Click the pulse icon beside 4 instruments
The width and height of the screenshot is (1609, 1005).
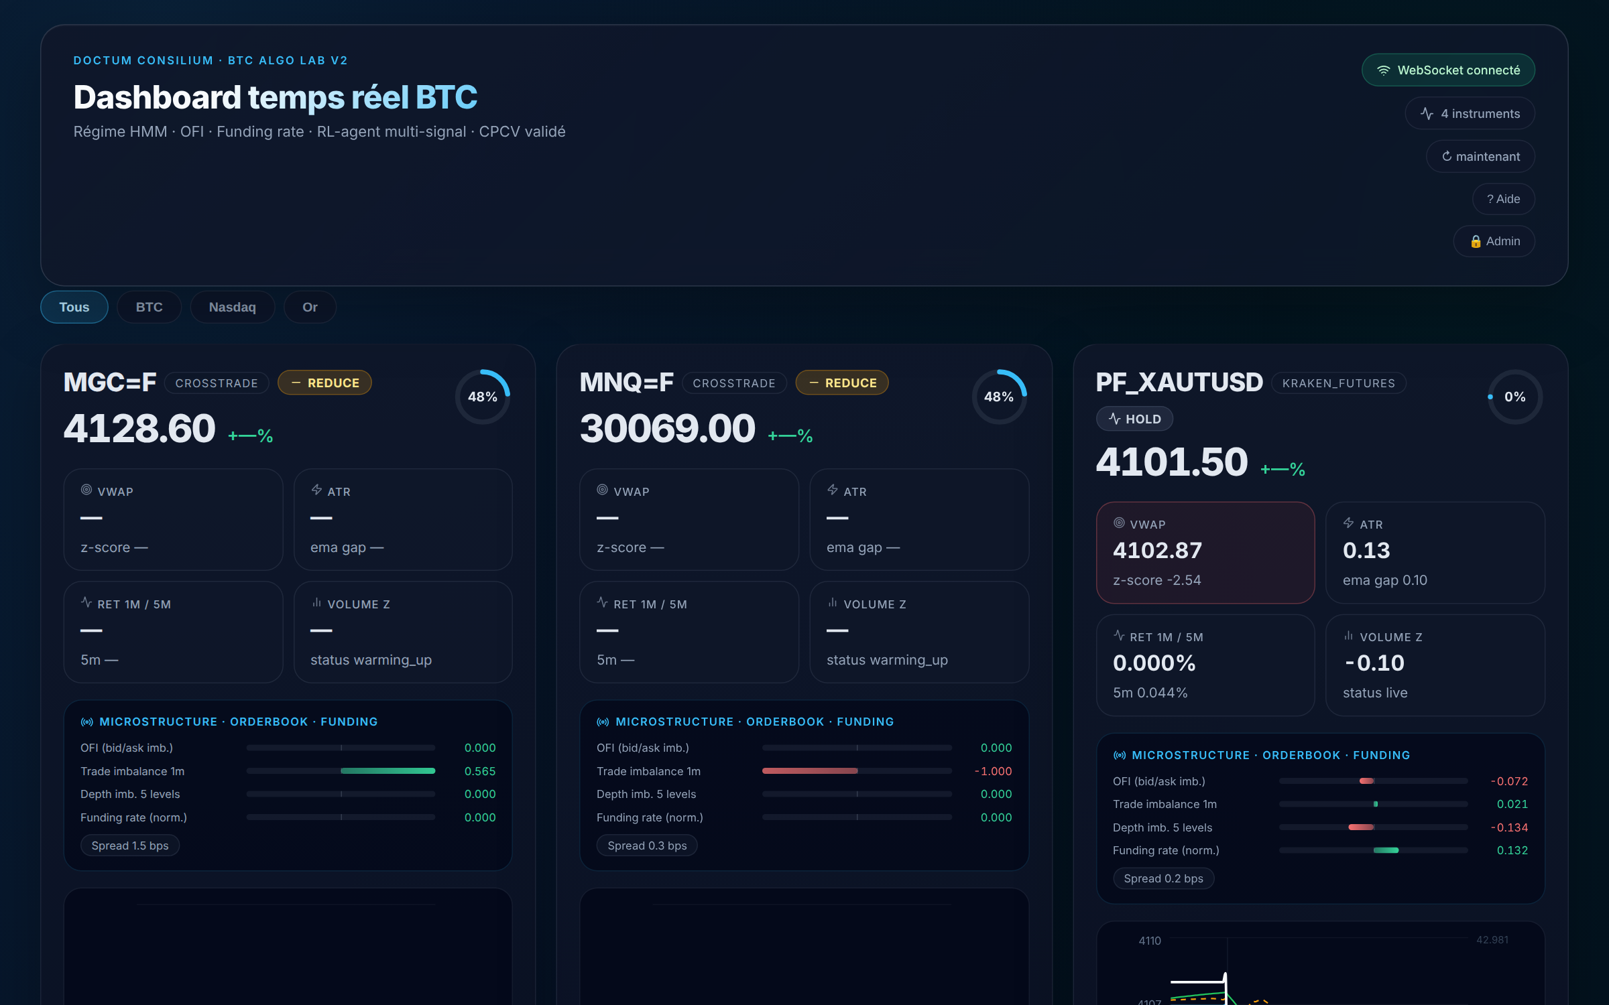tap(1427, 114)
